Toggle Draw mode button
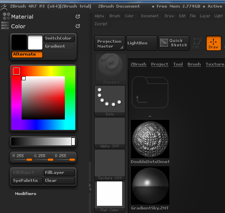 [x=214, y=43]
